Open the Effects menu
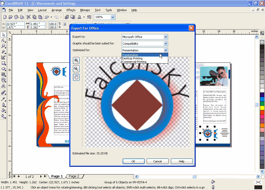This screenshot has height=190, width=265. (71, 10)
